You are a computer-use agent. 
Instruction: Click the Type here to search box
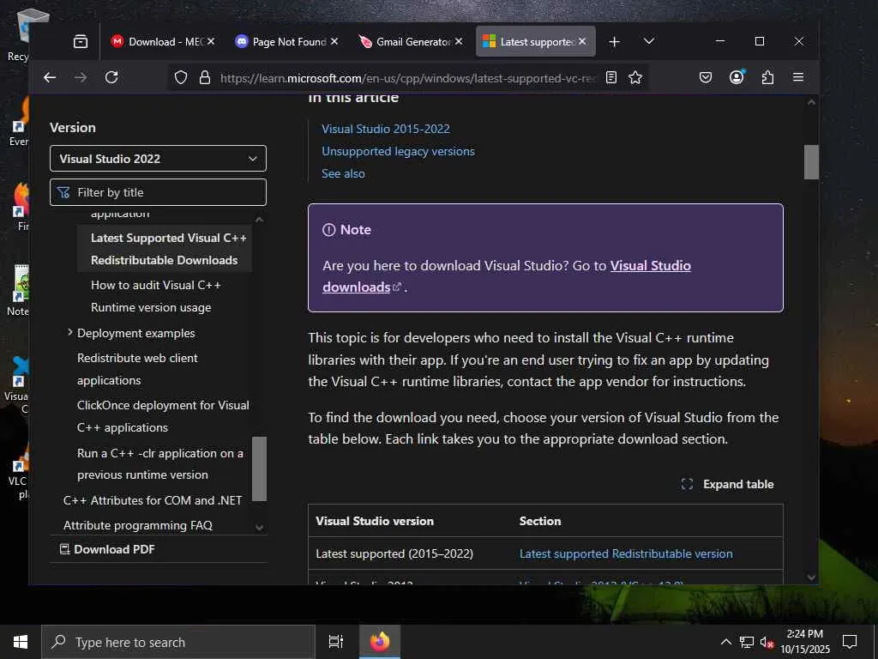(x=178, y=642)
